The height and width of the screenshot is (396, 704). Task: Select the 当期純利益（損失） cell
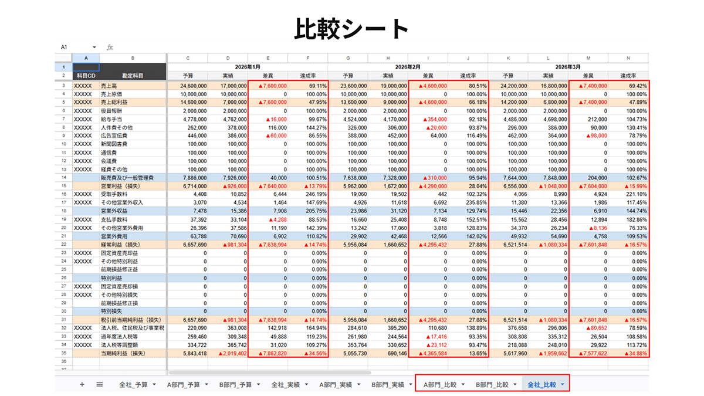coord(133,354)
